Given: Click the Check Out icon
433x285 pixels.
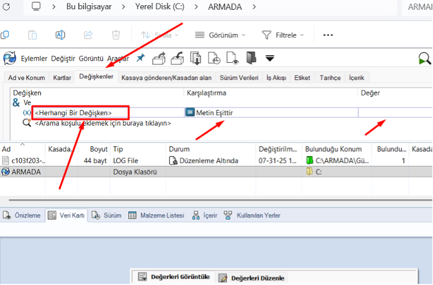Looking at the screenshot, I should [x=159, y=58].
